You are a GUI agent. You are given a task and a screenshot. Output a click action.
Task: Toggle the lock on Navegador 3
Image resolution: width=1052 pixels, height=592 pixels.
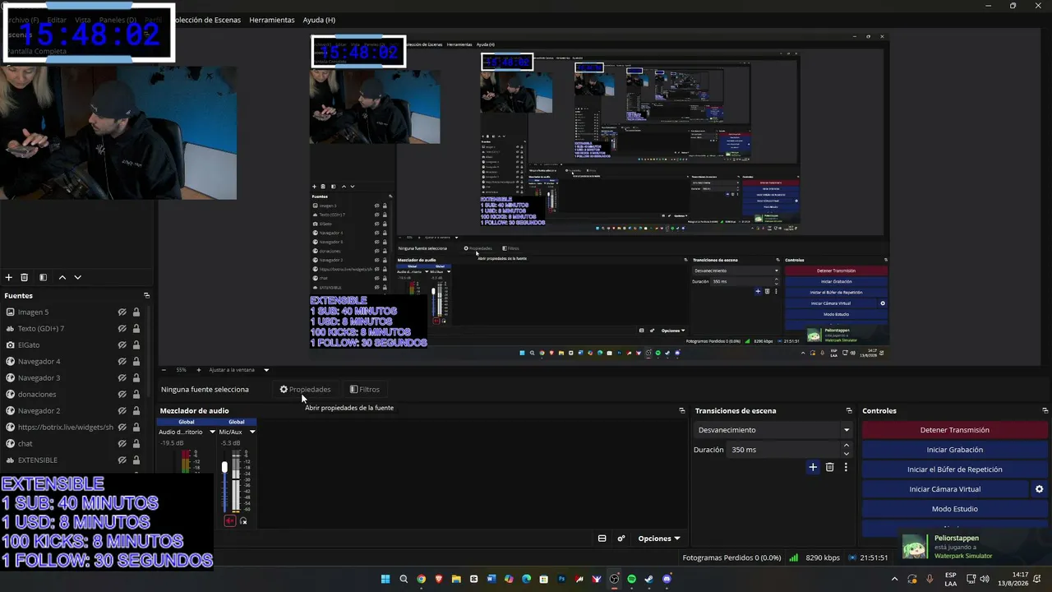(136, 378)
